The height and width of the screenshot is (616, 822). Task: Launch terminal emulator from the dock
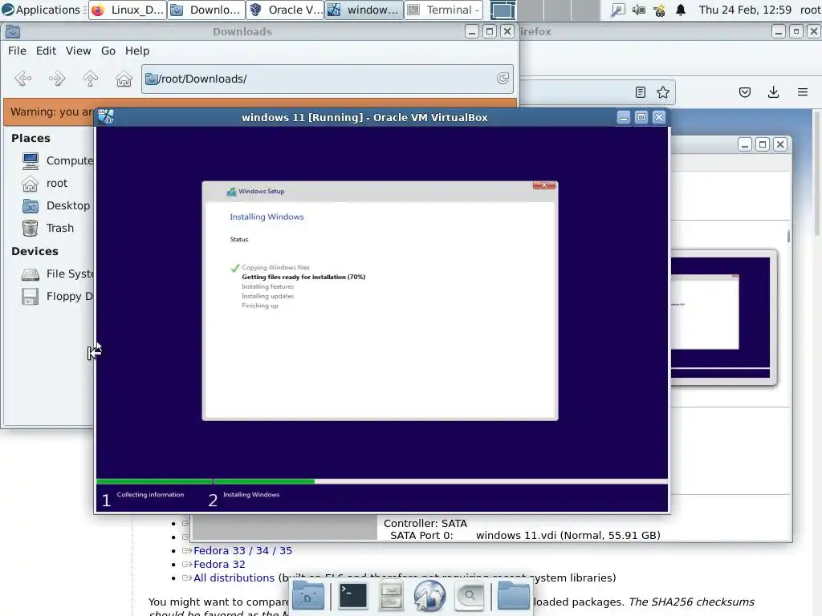coord(353,596)
